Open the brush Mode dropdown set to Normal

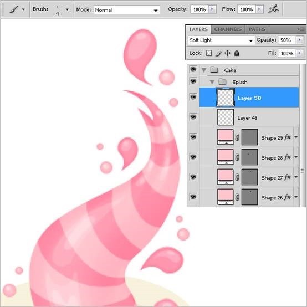[126, 10]
